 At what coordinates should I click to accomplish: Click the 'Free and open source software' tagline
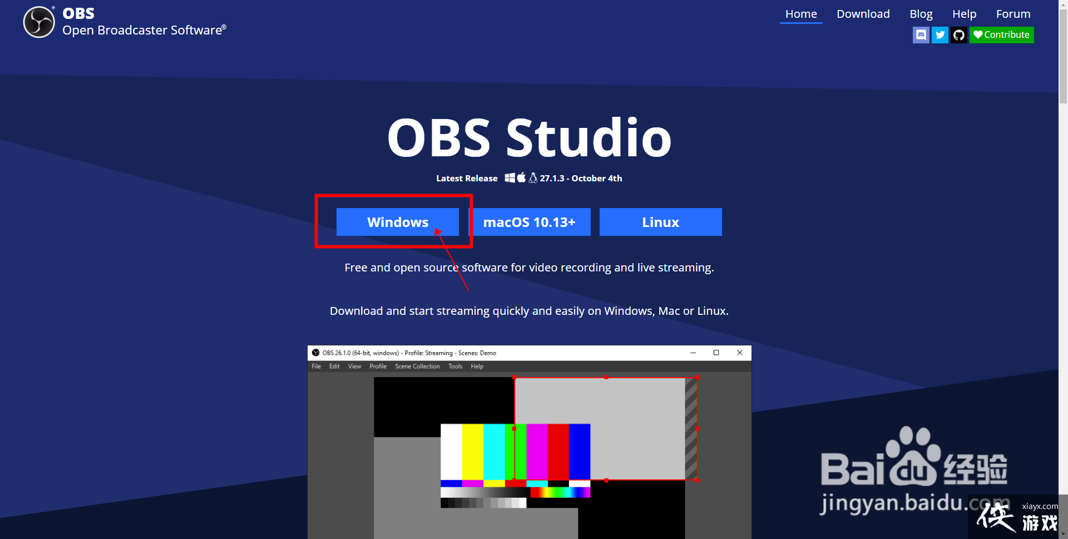(x=529, y=268)
